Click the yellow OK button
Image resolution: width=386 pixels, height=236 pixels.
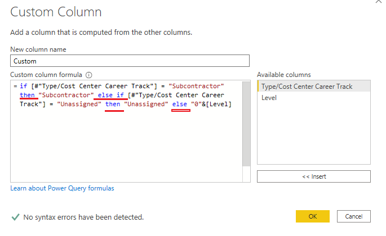313,216
